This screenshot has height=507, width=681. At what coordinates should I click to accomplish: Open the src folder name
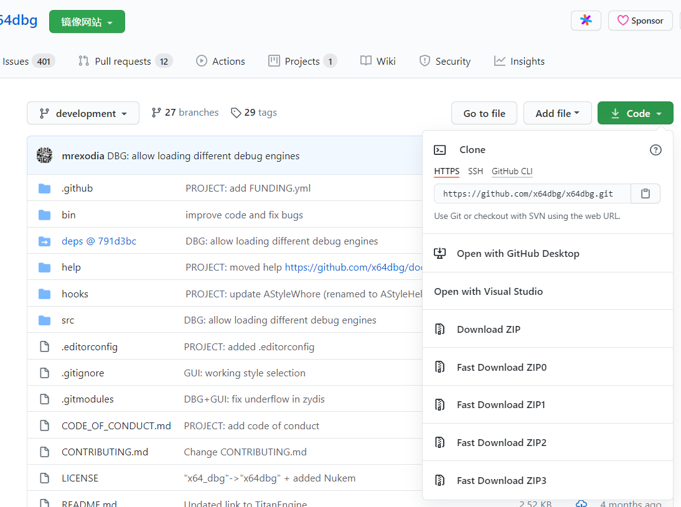(x=68, y=320)
